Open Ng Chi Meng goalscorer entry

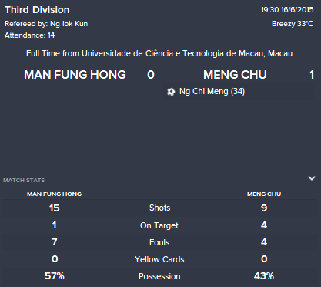tap(212, 92)
